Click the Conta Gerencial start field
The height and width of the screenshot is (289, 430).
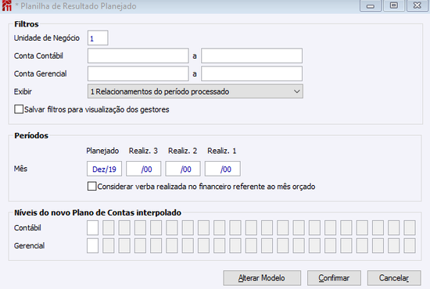point(138,73)
